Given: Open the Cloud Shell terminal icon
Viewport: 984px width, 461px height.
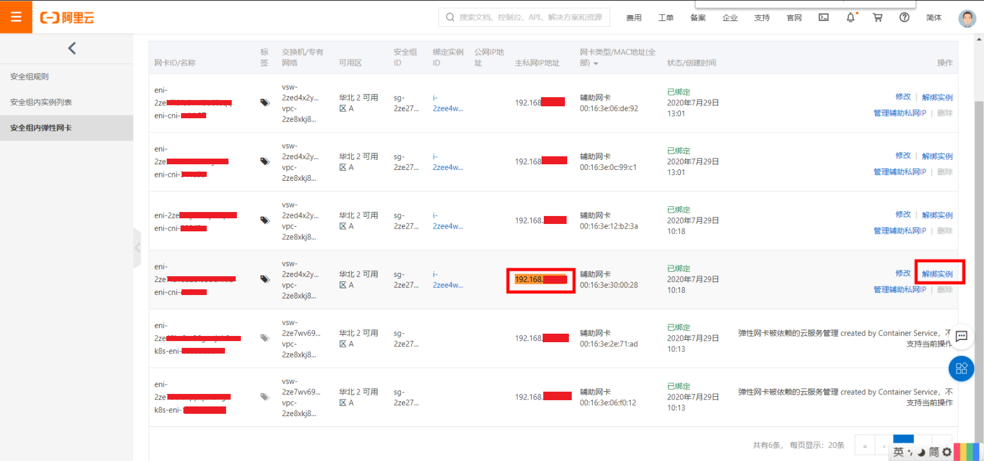Looking at the screenshot, I should pyautogui.click(x=823, y=17).
